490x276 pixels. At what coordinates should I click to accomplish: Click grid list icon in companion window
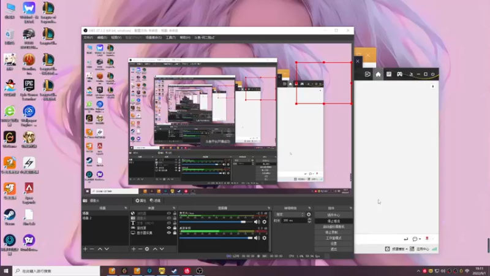tap(389, 74)
